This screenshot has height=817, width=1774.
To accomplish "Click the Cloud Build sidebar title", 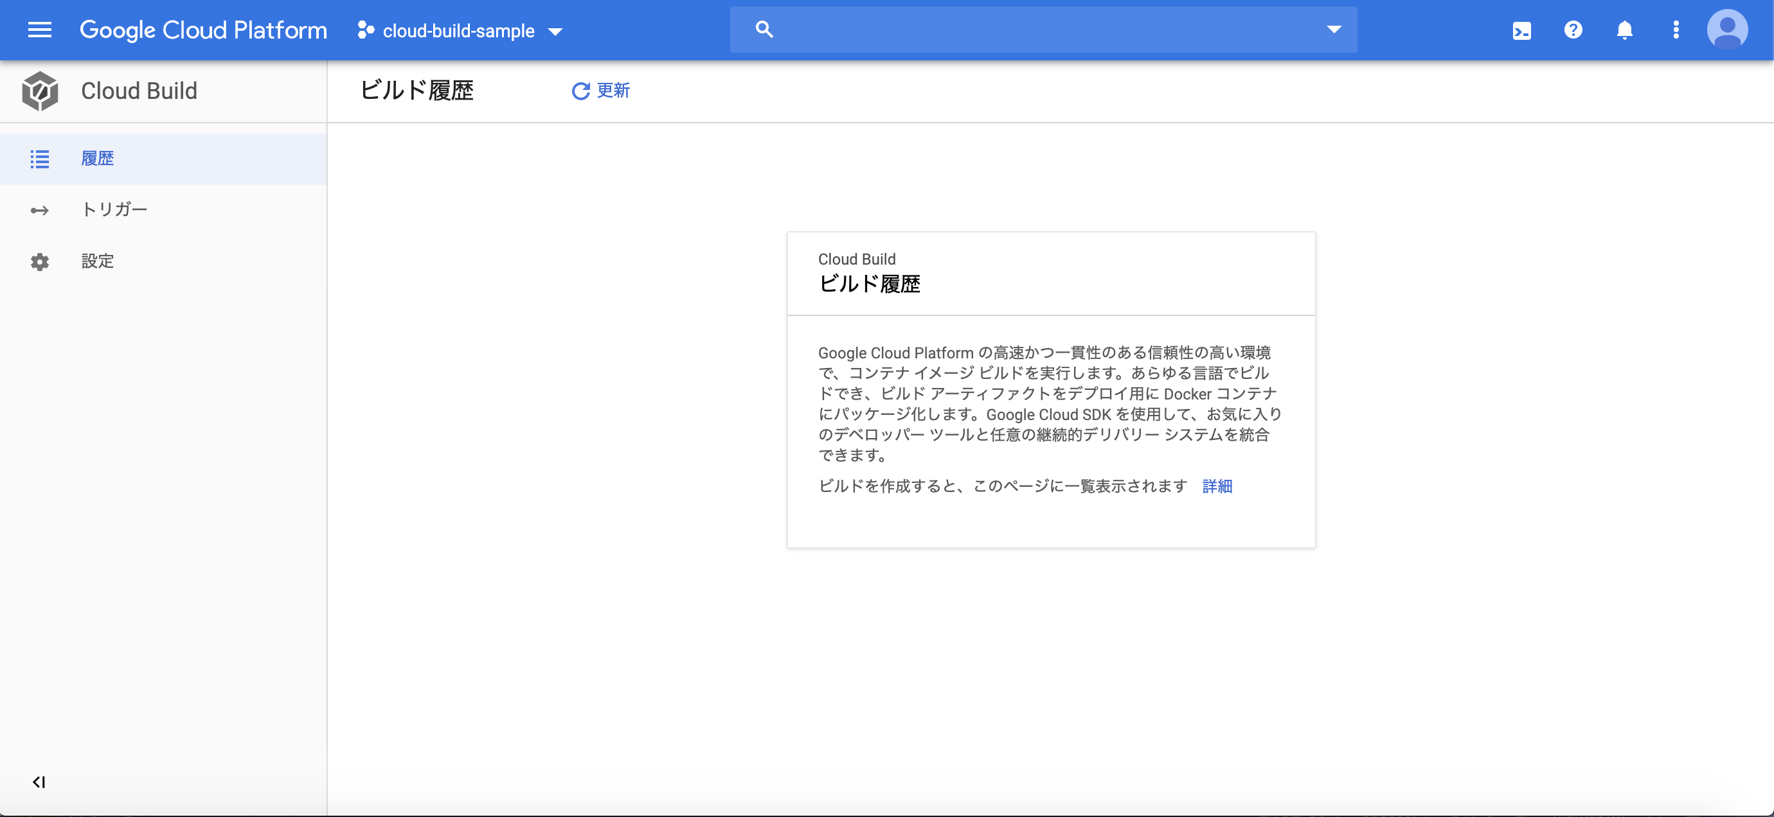I will click(x=139, y=91).
